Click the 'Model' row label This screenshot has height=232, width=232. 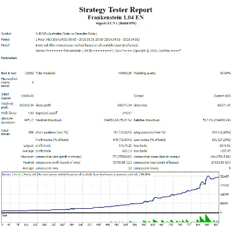(x=5, y=45)
